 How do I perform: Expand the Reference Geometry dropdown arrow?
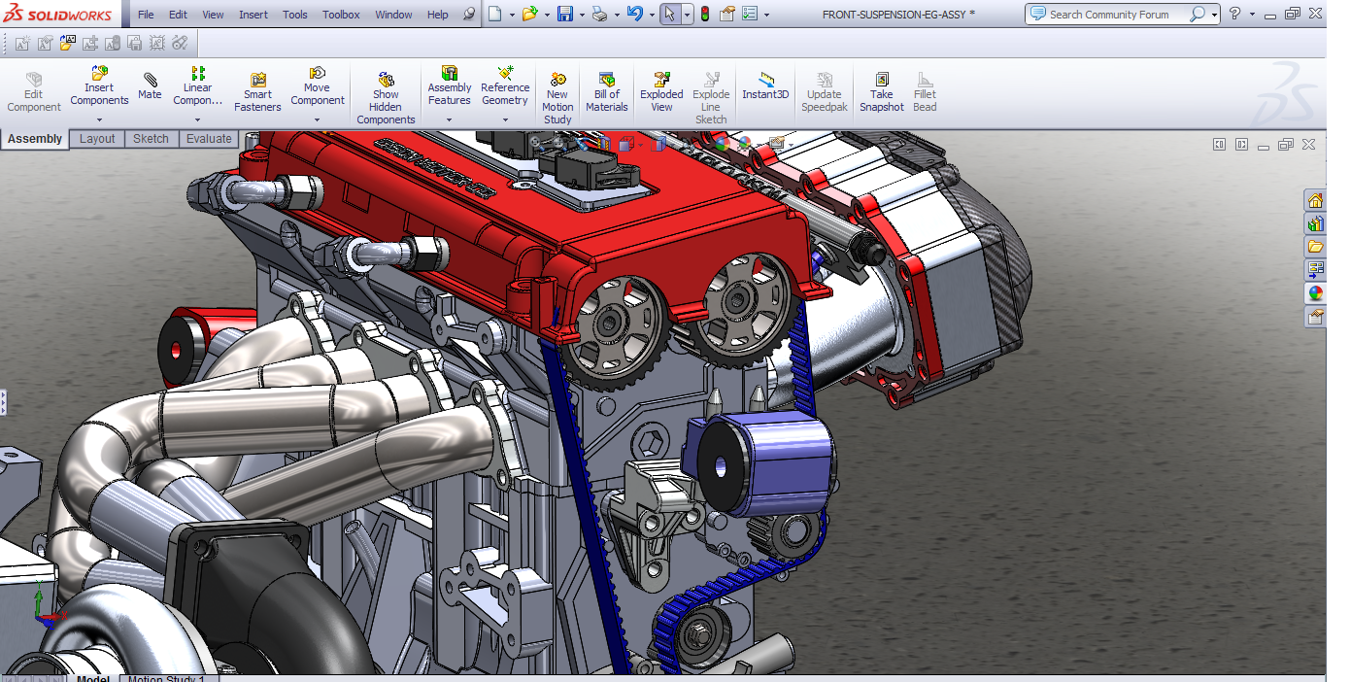(x=505, y=120)
